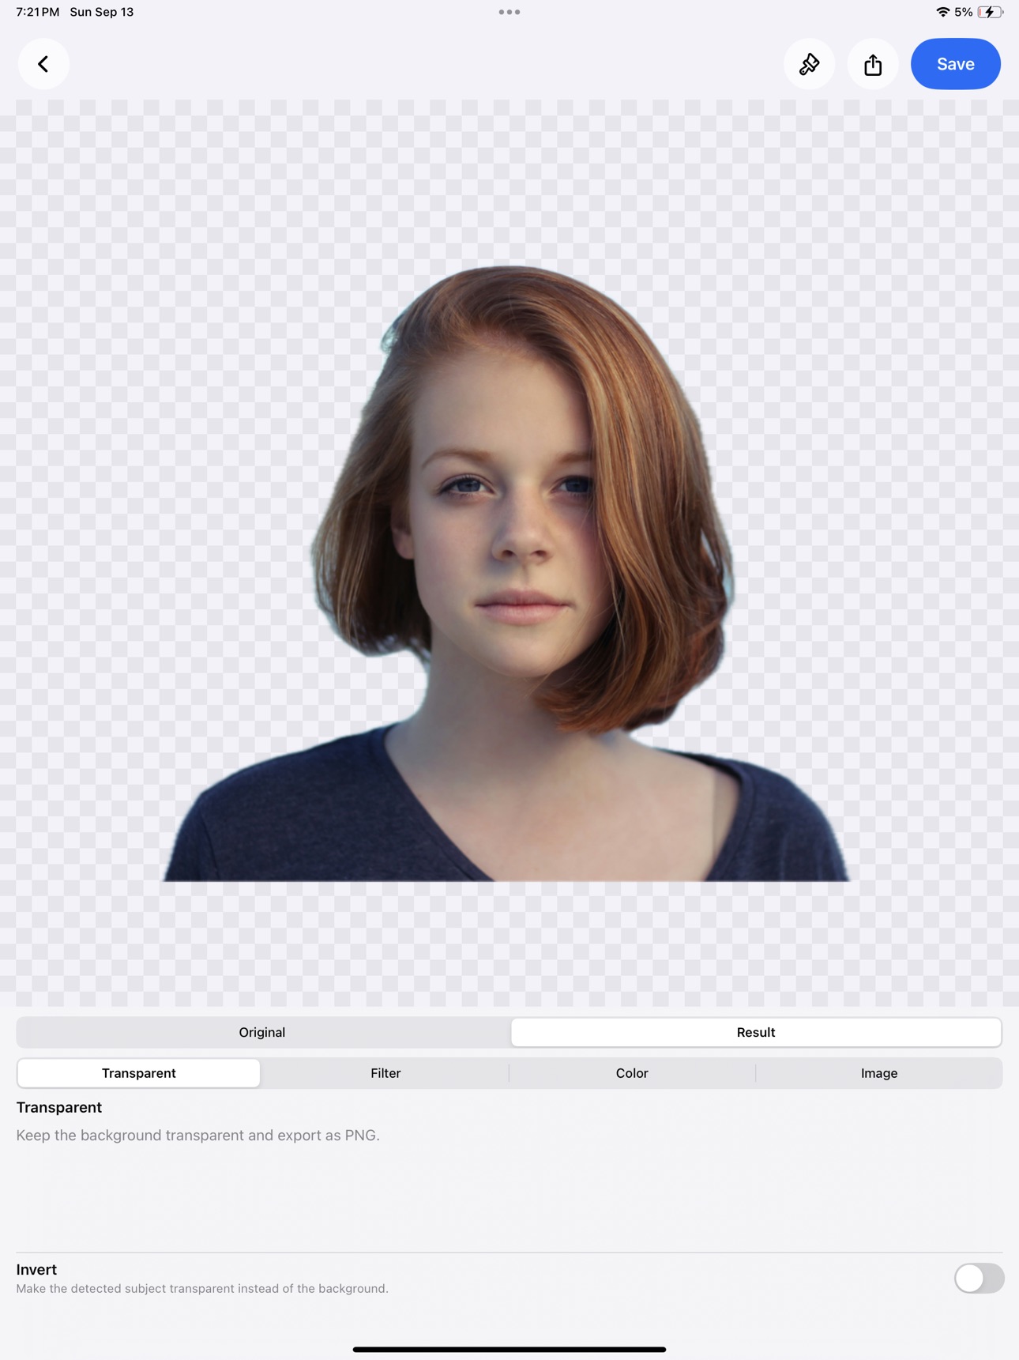Check the battery status icon
1019x1360 pixels.
point(990,12)
